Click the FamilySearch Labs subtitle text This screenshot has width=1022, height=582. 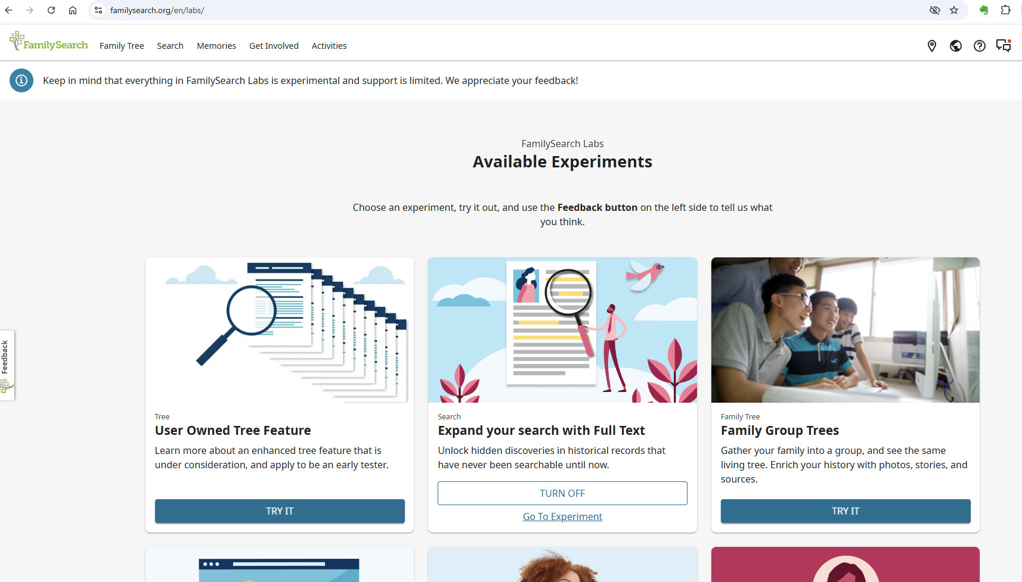(562, 144)
